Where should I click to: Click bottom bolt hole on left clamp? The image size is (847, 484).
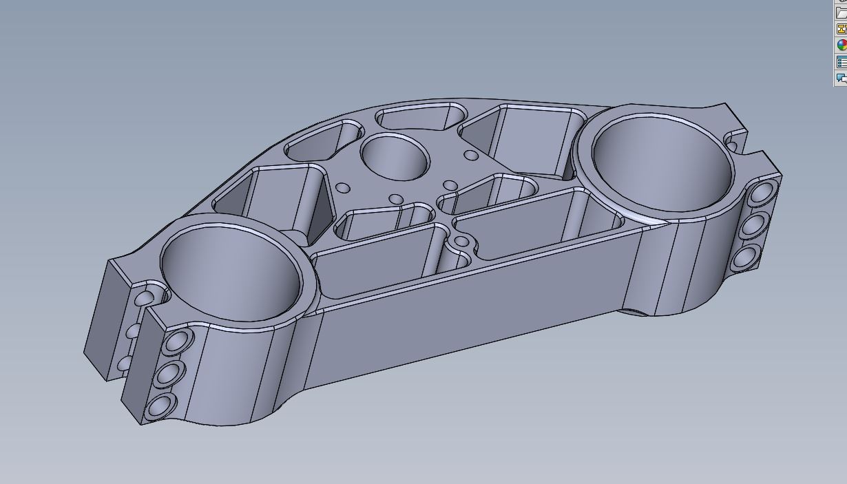[158, 406]
